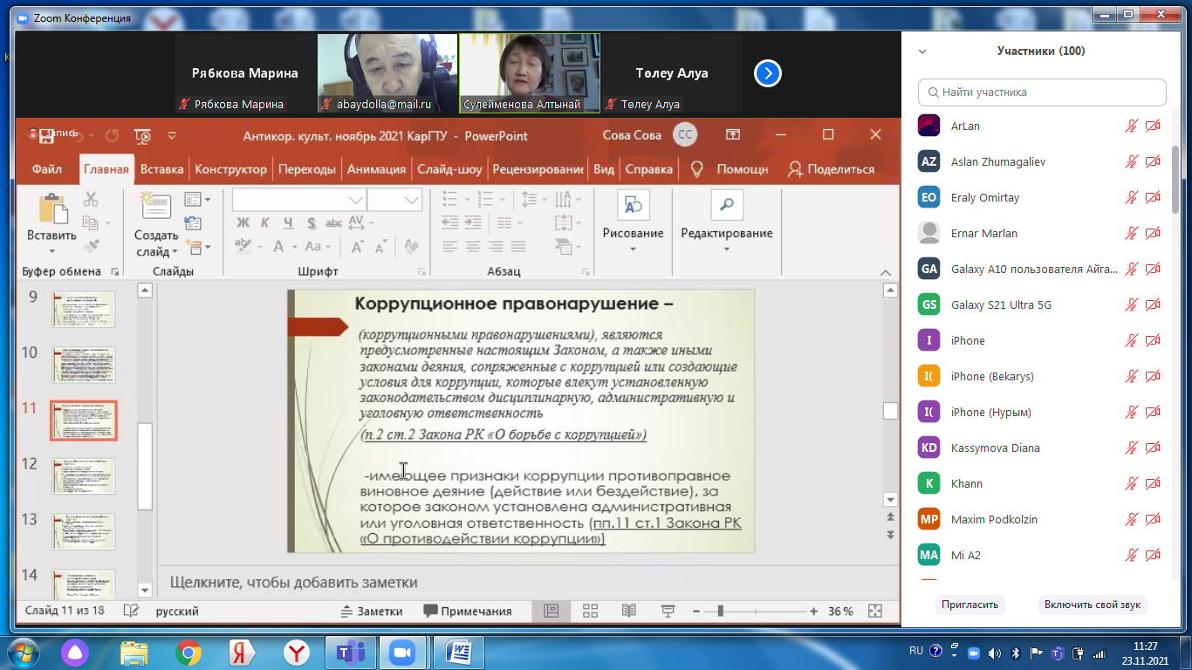Collapse the Участники panel chevron
This screenshot has height=670, width=1192.
click(x=922, y=51)
